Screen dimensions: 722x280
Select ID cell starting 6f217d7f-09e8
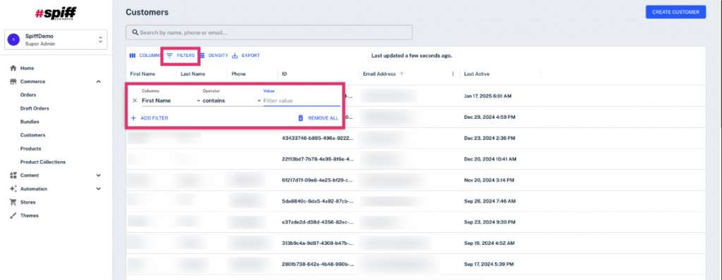pyautogui.click(x=318, y=180)
